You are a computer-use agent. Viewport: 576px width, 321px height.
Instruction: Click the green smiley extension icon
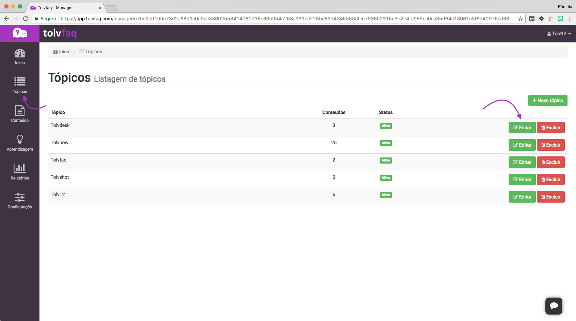click(x=560, y=19)
